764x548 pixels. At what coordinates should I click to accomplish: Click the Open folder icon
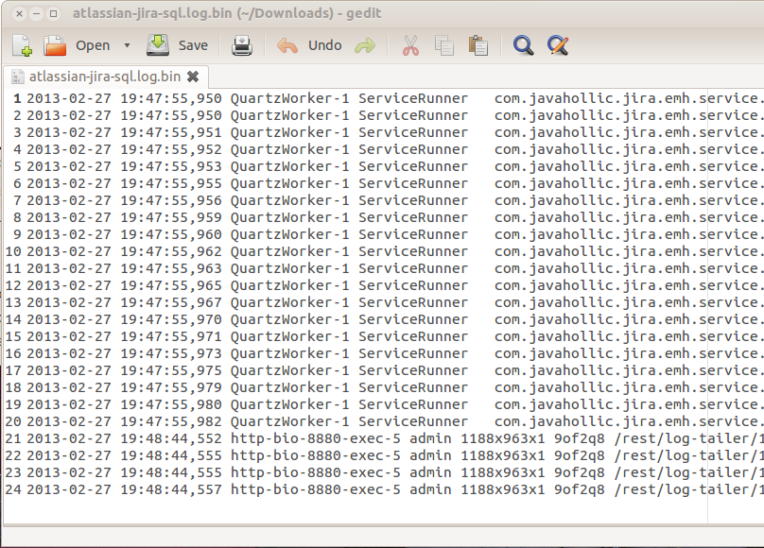(55, 45)
